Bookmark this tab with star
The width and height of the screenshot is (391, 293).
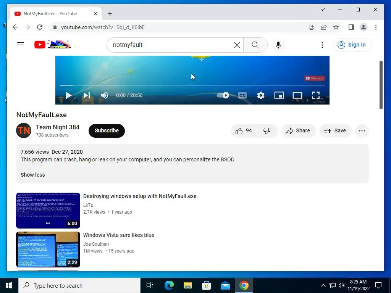336,27
